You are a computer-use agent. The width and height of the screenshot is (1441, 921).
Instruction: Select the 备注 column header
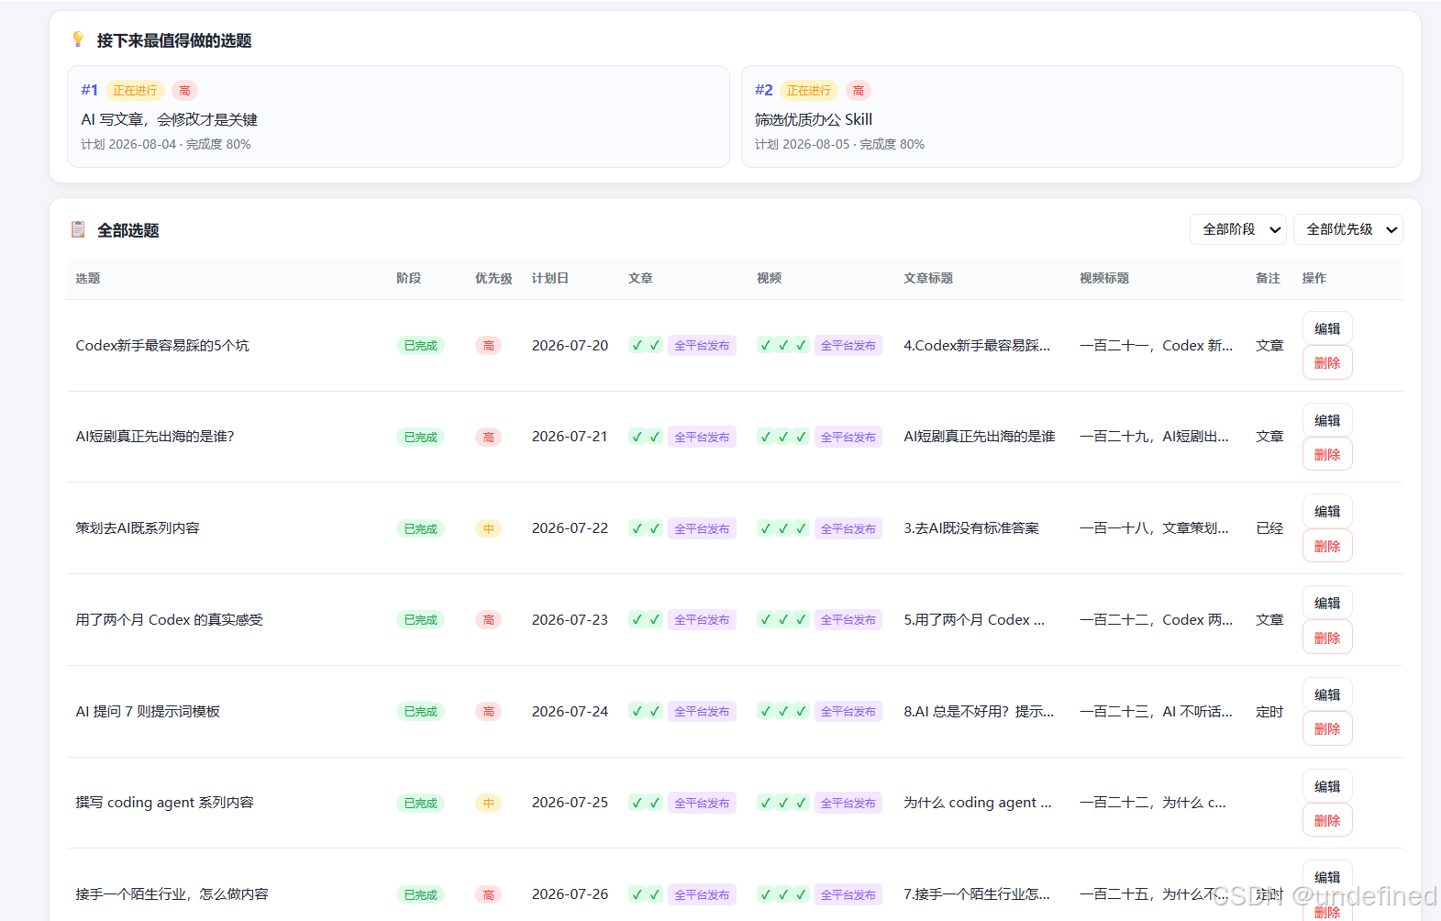[x=1268, y=278]
